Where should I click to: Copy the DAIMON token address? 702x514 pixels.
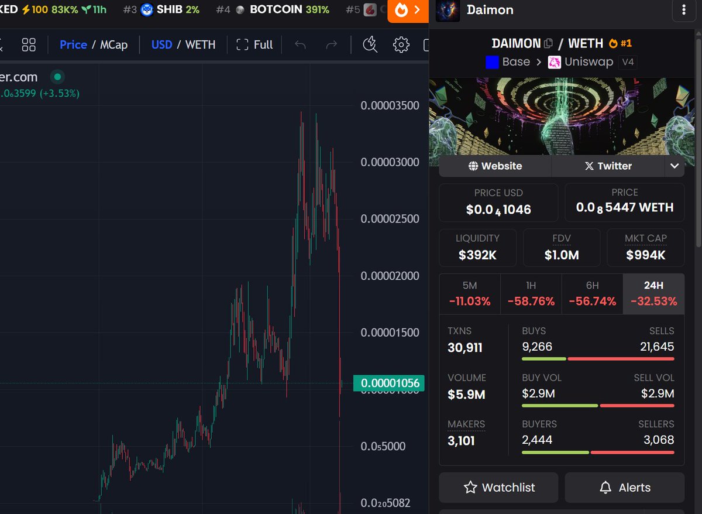pos(548,43)
